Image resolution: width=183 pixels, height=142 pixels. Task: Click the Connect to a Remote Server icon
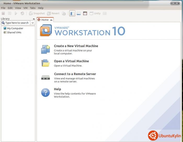(x=45, y=78)
